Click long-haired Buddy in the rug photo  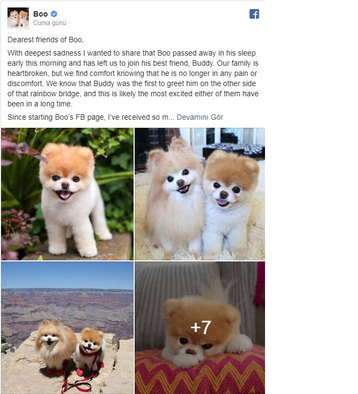tap(175, 198)
